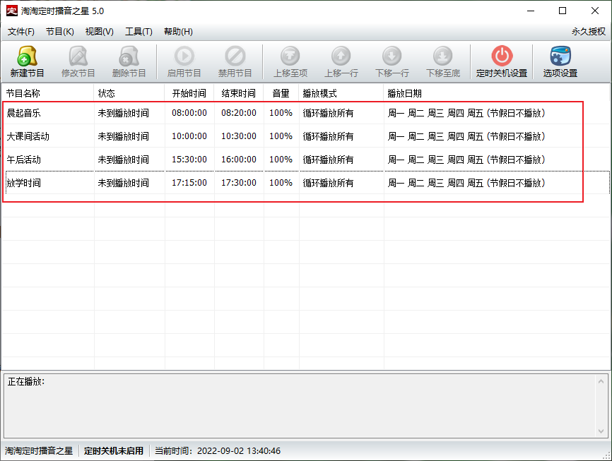This screenshot has height=461, width=612.
Task: Click the 上移至顶 move-to-top icon
Action: click(x=290, y=56)
